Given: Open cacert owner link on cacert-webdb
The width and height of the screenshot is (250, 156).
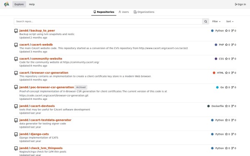Looking at the screenshot, I should click(24, 45).
